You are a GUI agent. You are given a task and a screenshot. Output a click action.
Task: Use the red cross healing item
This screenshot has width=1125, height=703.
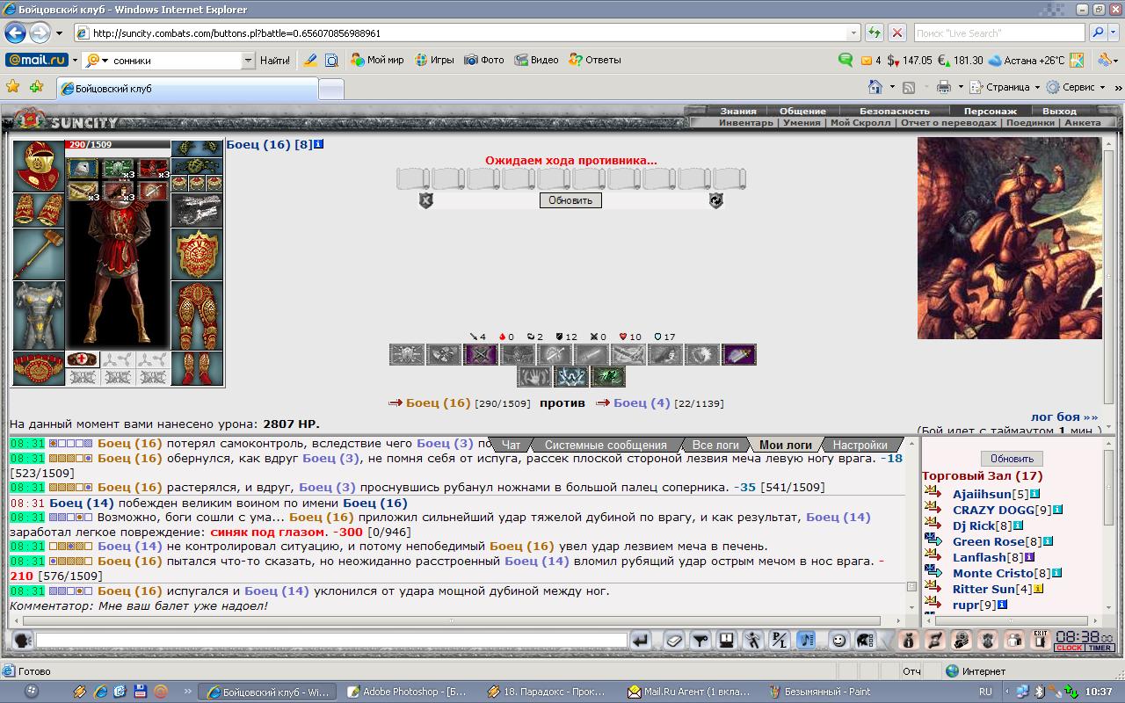coord(82,359)
